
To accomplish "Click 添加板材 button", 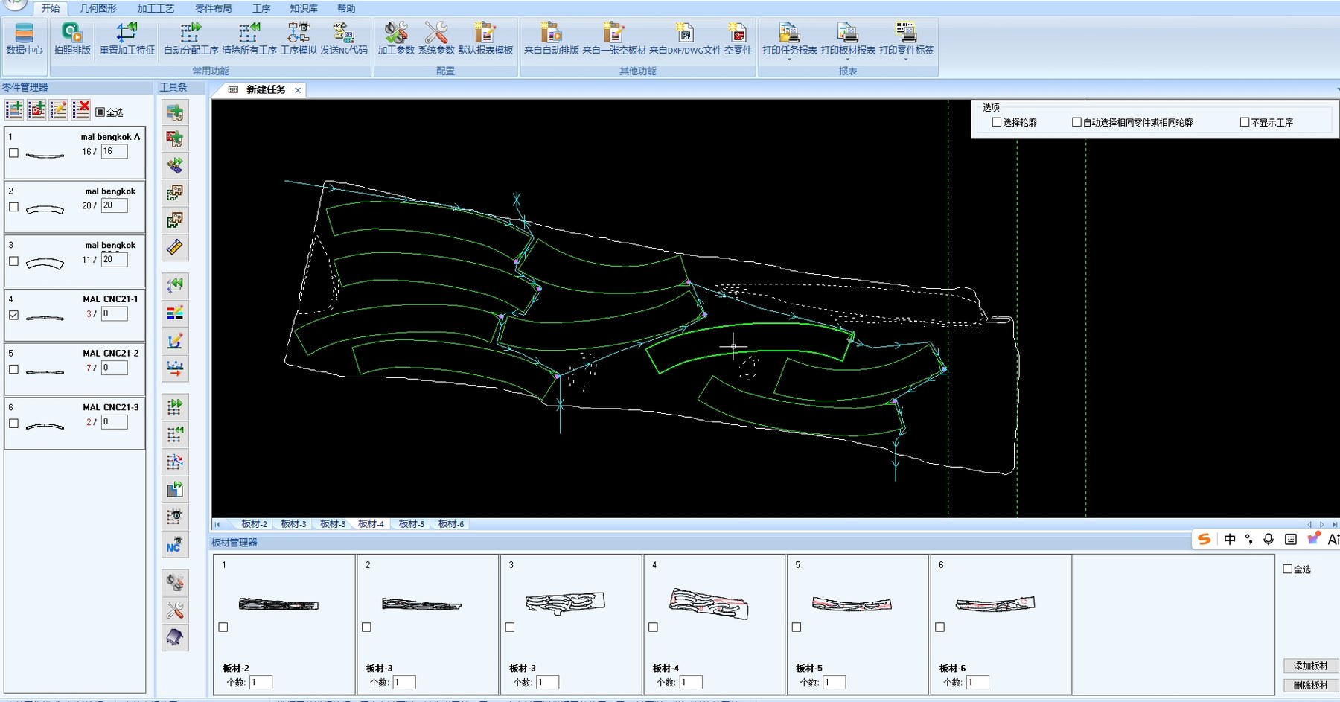I will 1310,666.
